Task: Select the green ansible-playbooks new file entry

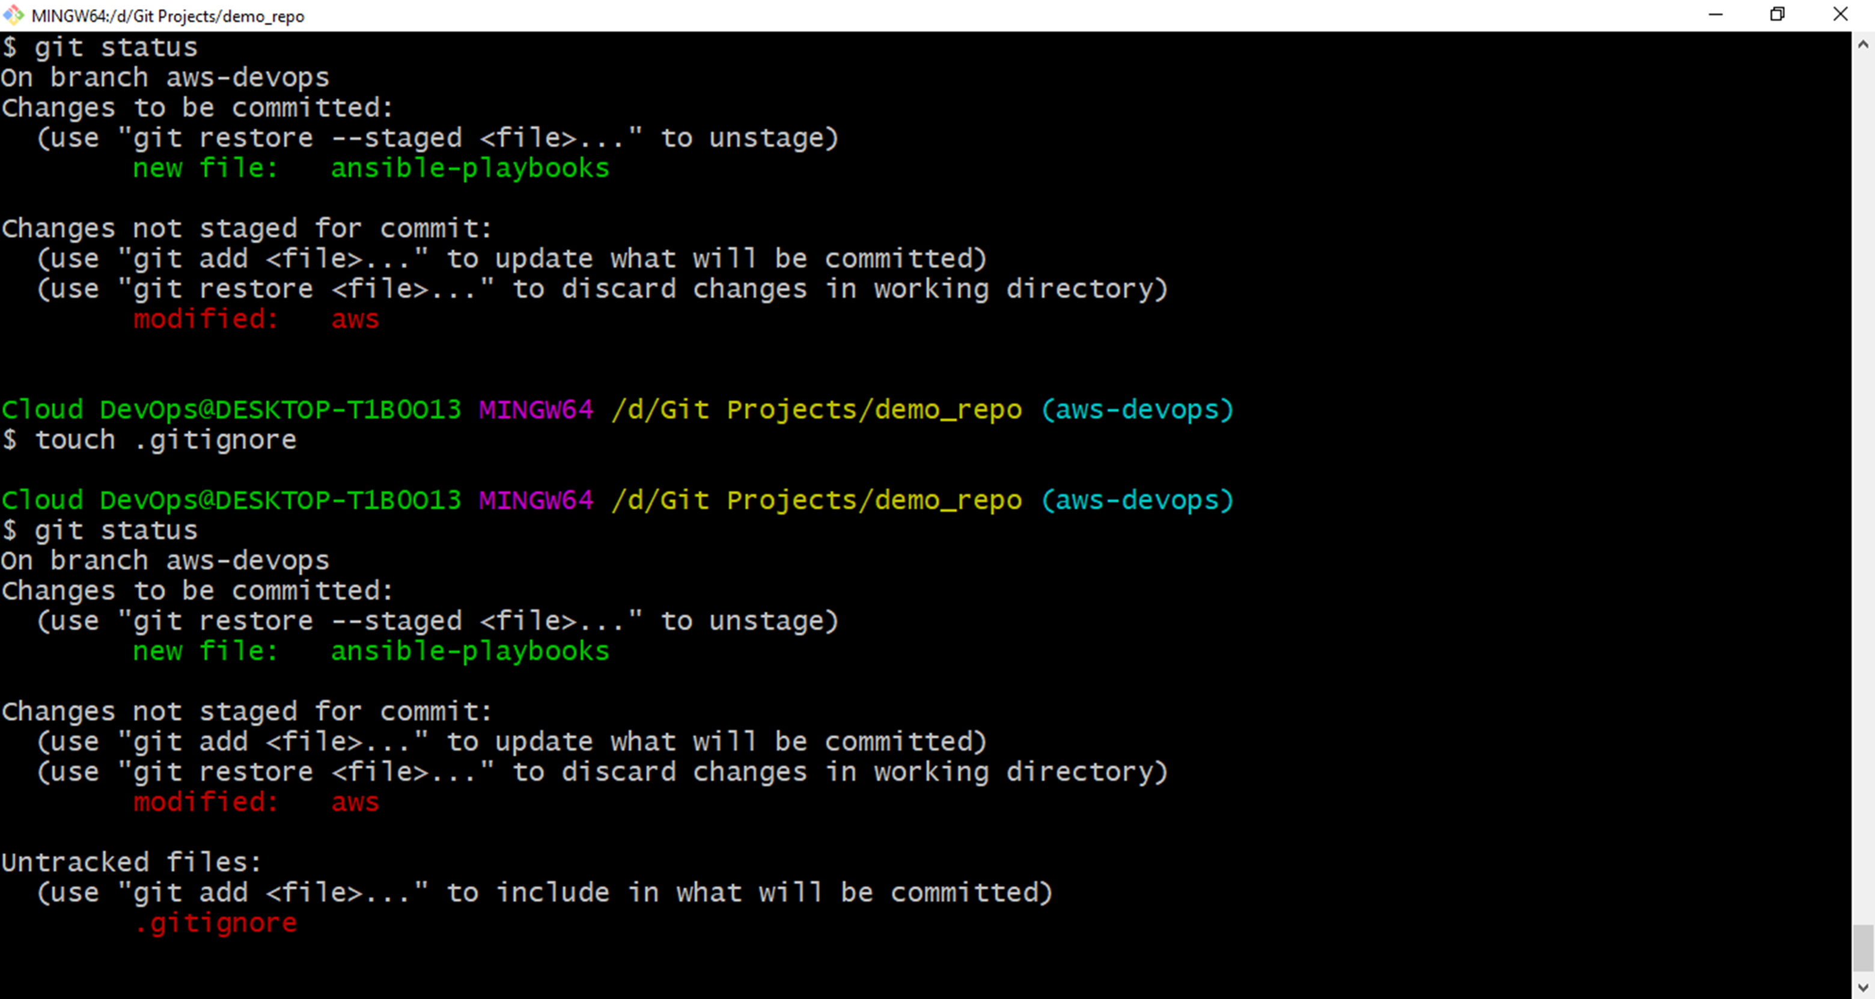Action: [x=470, y=168]
